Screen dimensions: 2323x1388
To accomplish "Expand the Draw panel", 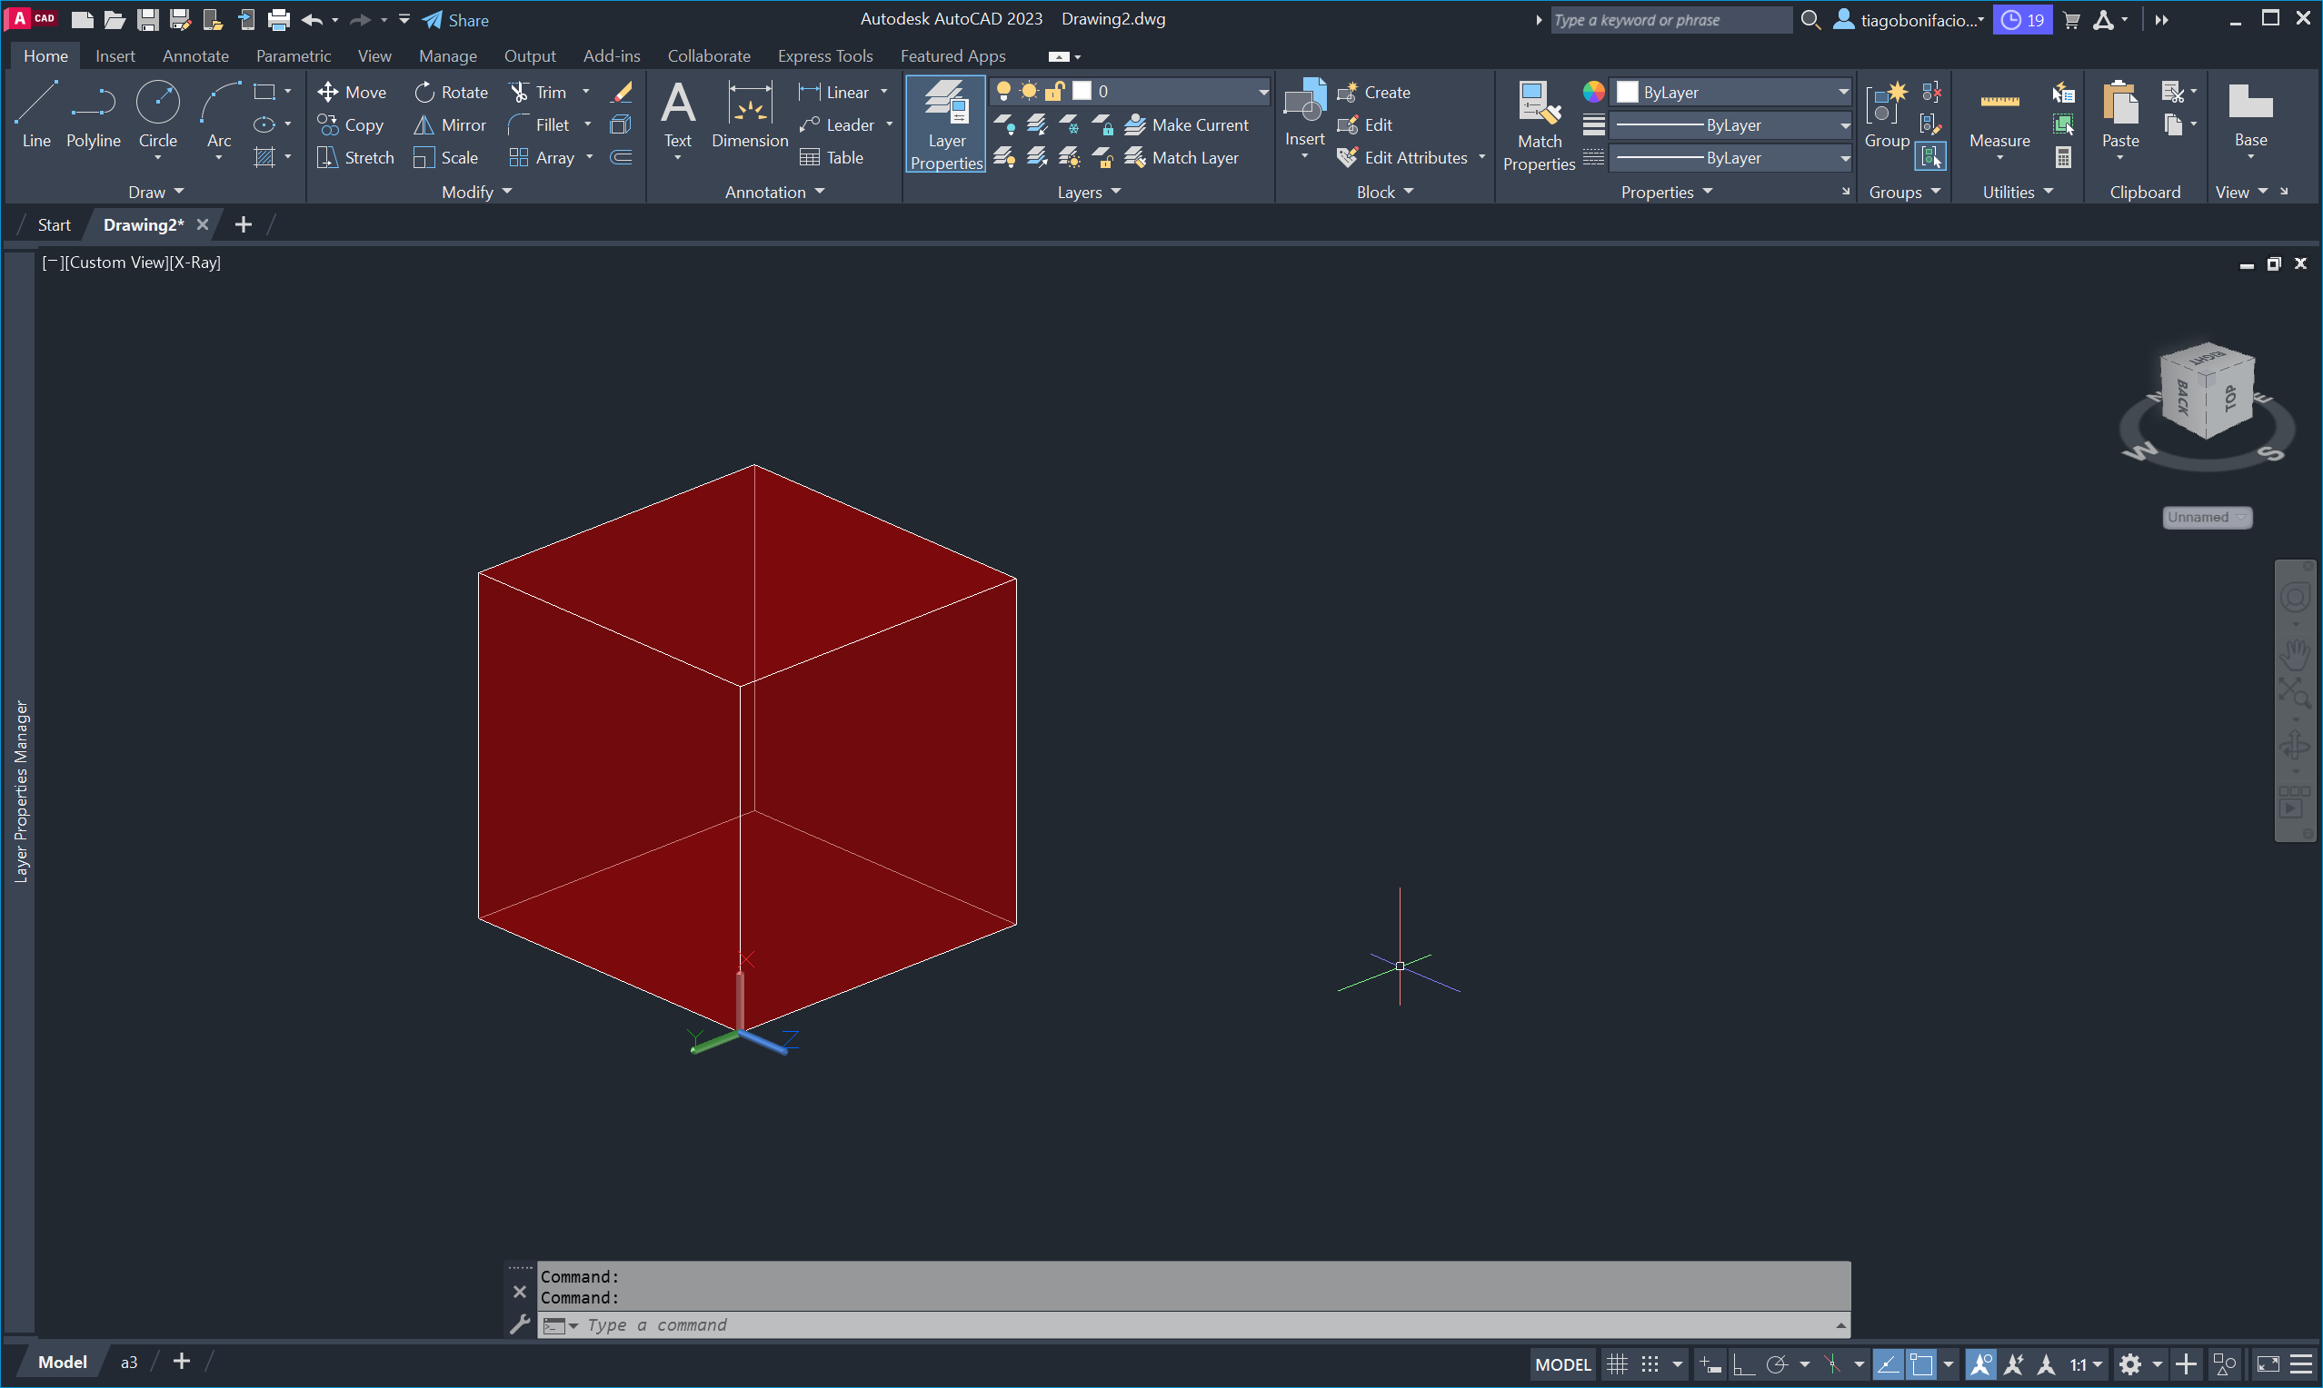I will [155, 192].
